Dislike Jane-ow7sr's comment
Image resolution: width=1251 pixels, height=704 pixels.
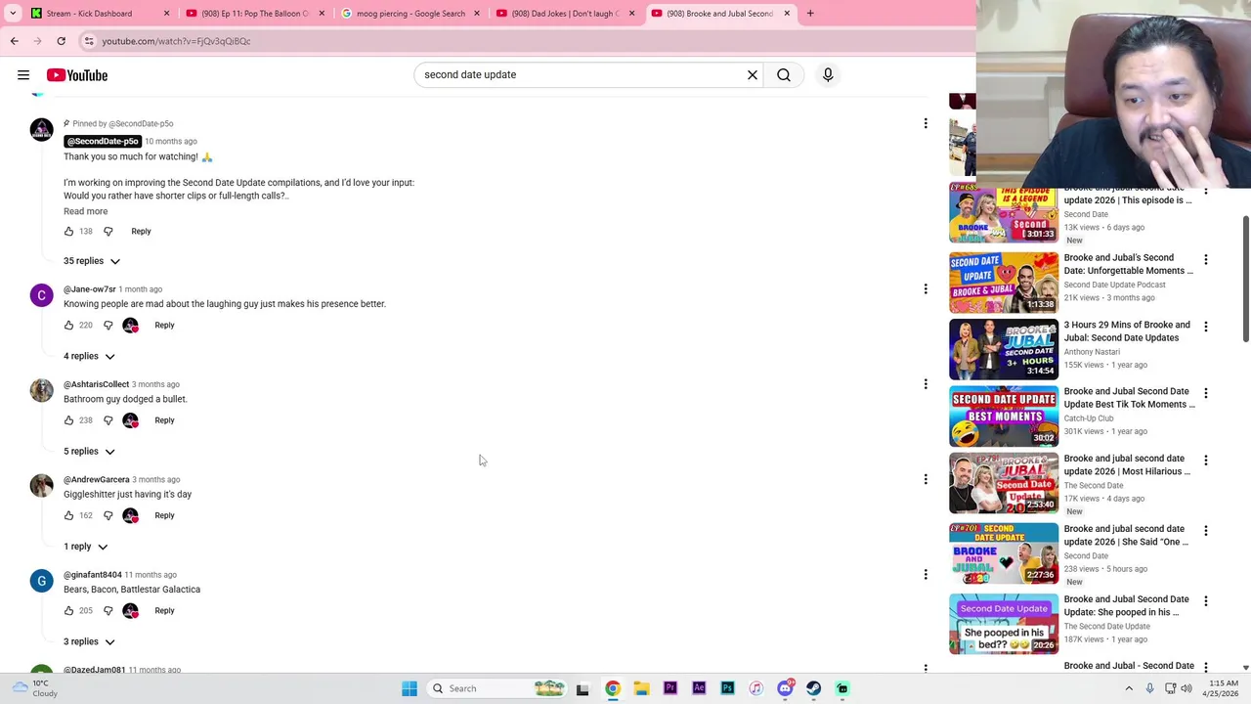click(x=108, y=326)
